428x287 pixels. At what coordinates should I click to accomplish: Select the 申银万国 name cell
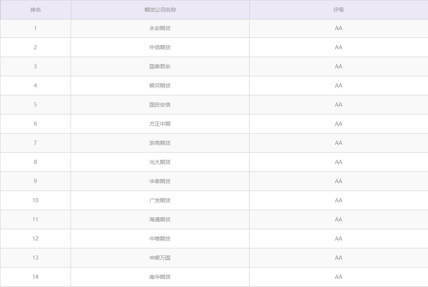(160, 258)
